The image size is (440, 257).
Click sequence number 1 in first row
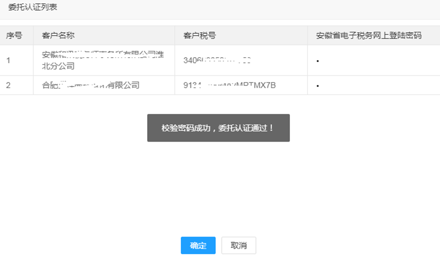(x=8, y=61)
